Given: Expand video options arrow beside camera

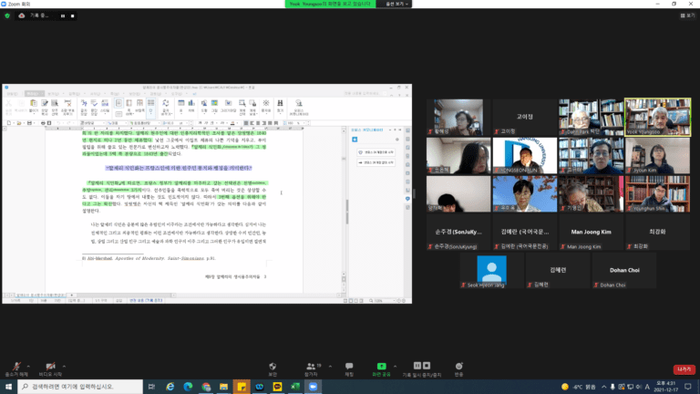Looking at the screenshot, I should pyautogui.click(x=64, y=367).
